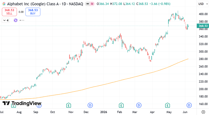Click the high price value H372.08
This screenshot has height=115, width=209.
(x=116, y=4)
